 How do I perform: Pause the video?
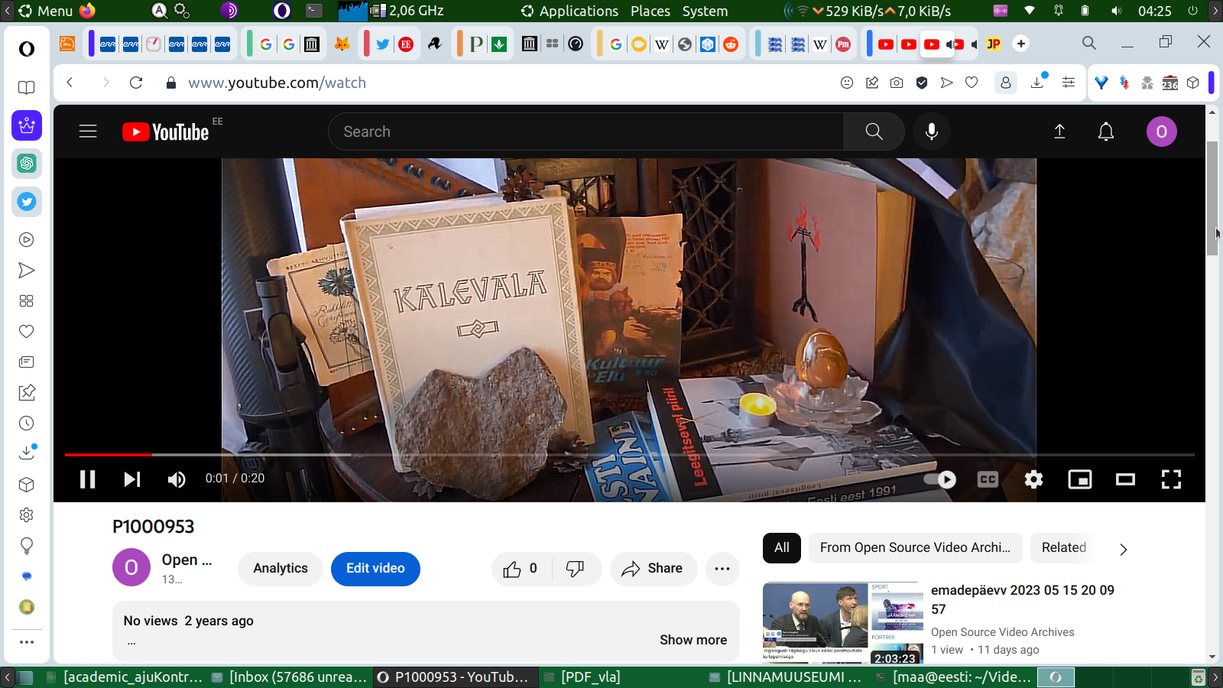88,479
